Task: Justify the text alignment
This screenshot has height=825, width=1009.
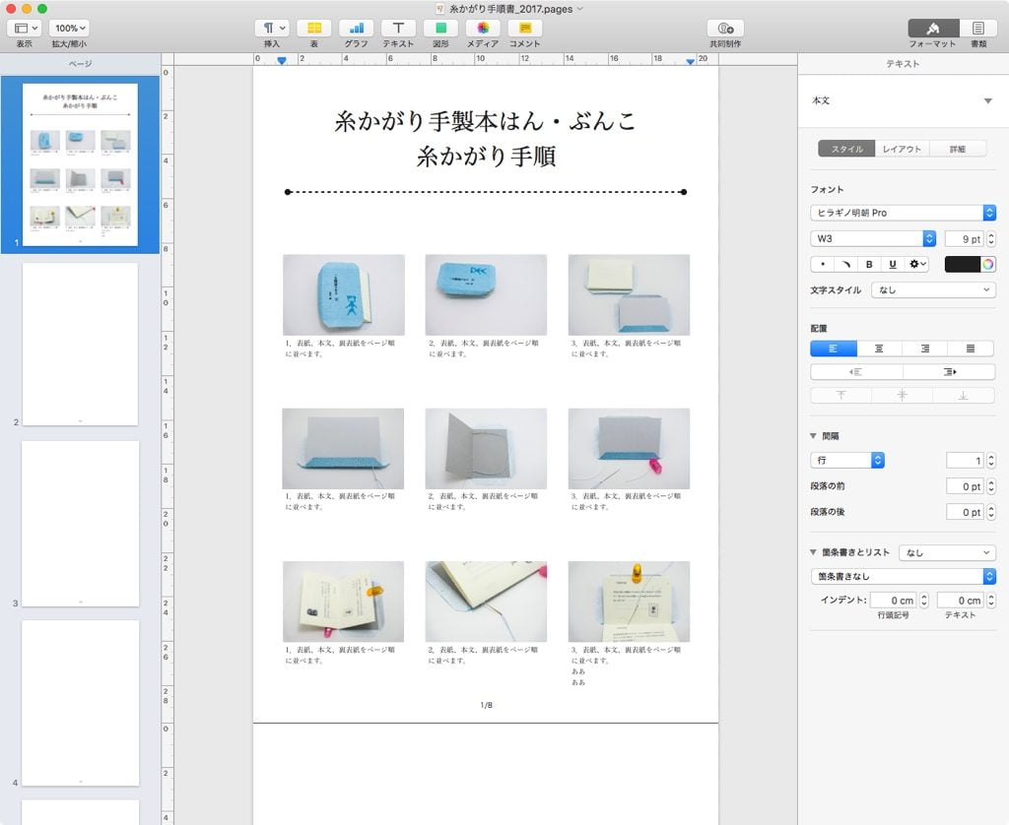Action: coord(971,349)
